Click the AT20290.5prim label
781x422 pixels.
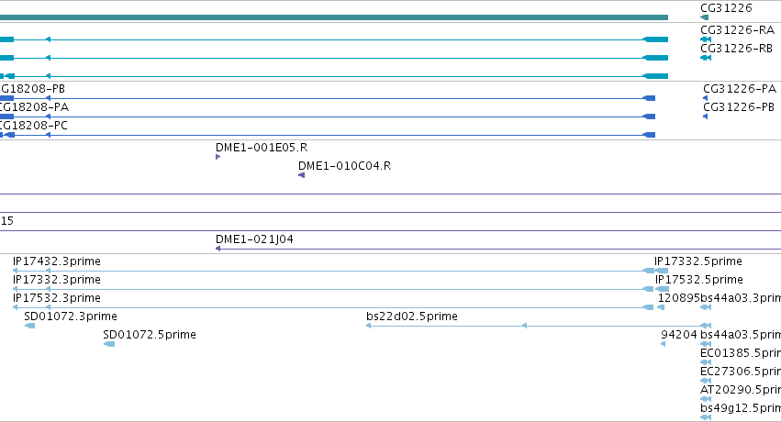coord(741,390)
